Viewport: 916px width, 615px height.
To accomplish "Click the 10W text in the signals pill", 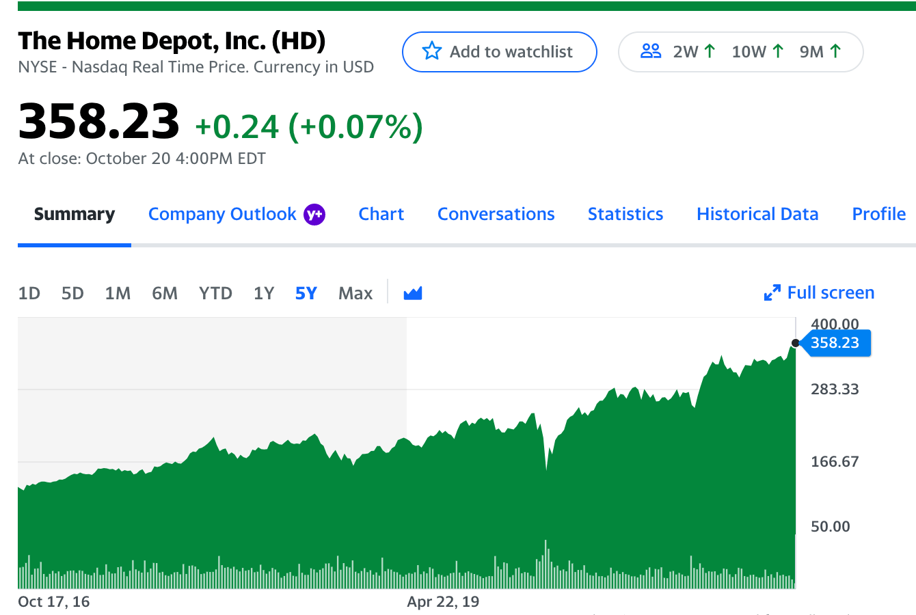I will tap(749, 52).
